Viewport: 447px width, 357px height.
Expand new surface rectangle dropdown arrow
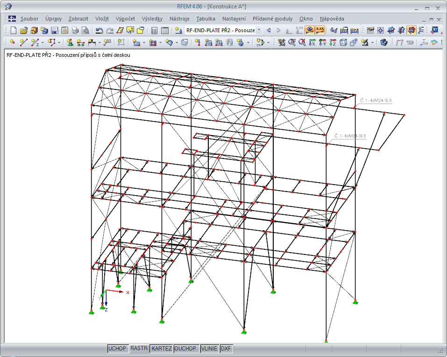point(144,43)
